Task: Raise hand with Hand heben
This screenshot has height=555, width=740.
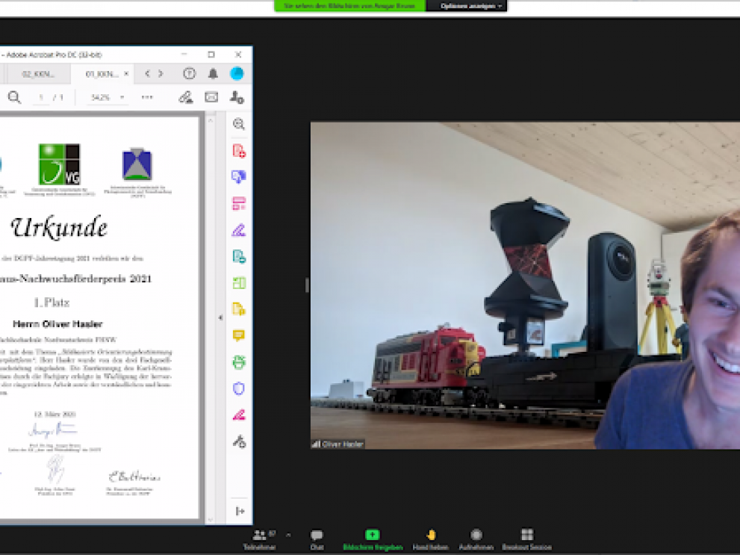Action: (x=431, y=539)
